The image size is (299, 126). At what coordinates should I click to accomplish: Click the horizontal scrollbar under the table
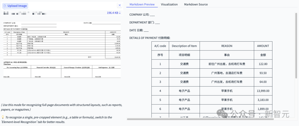click(x=200, y=119)
